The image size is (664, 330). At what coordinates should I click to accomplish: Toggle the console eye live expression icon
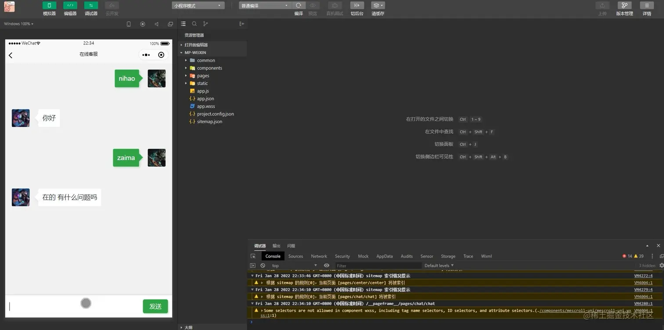coord(326,265)
